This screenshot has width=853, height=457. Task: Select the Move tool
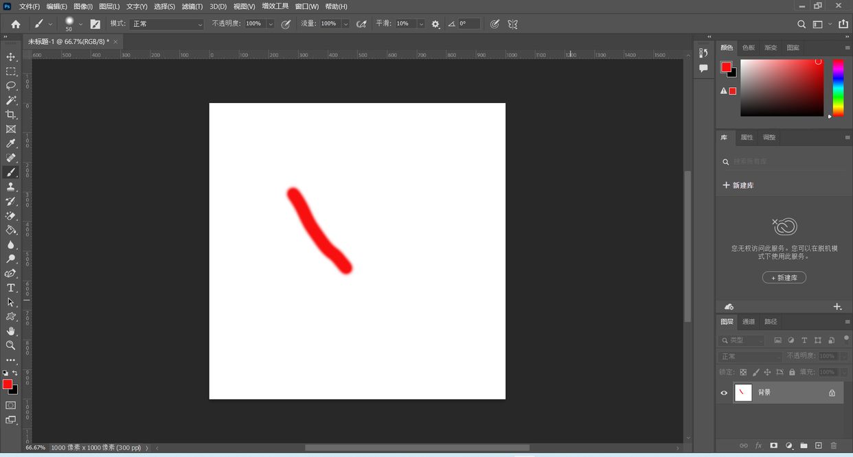11,57
